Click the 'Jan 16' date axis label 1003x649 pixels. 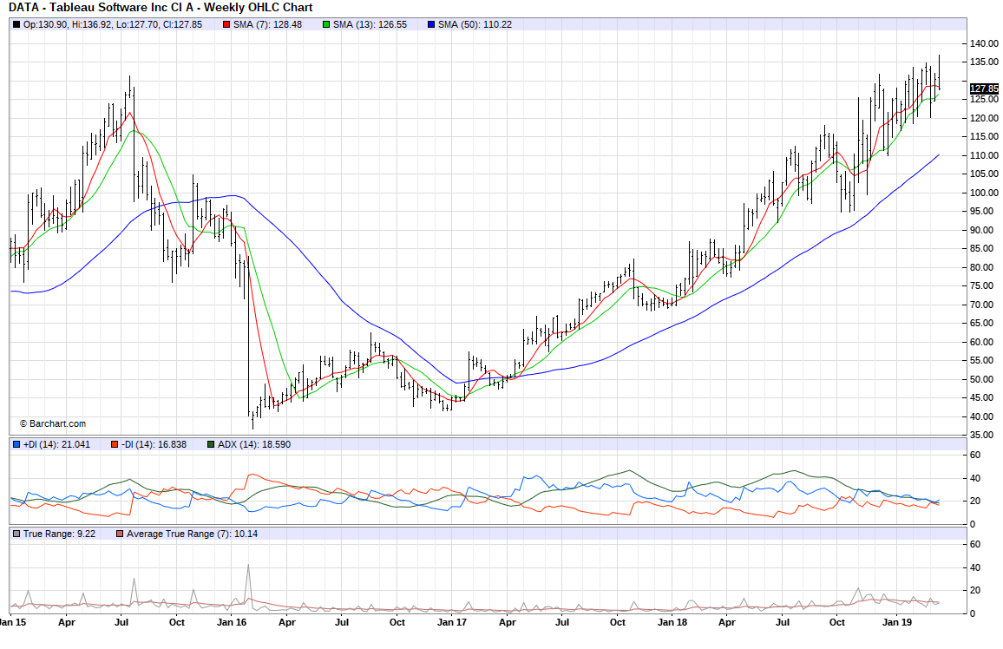232,622
